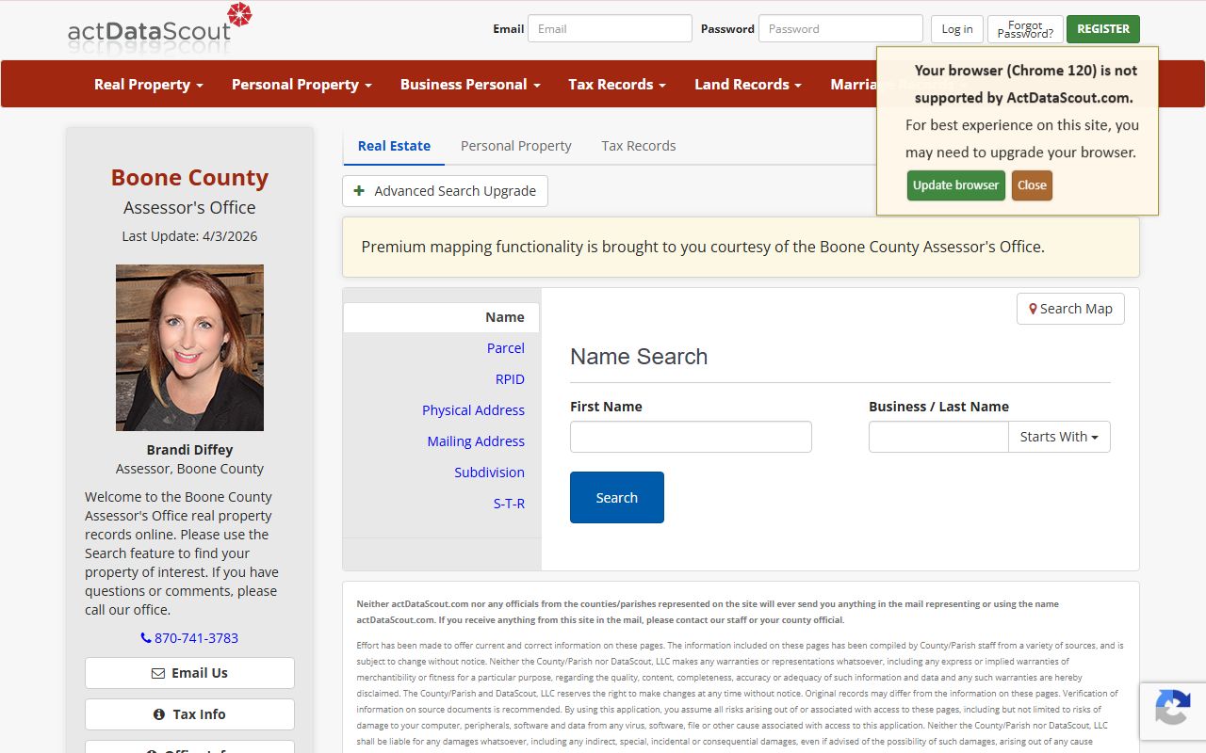
Task: Click the Last Update: 4/3/2026 text
Action: (189, 236)
